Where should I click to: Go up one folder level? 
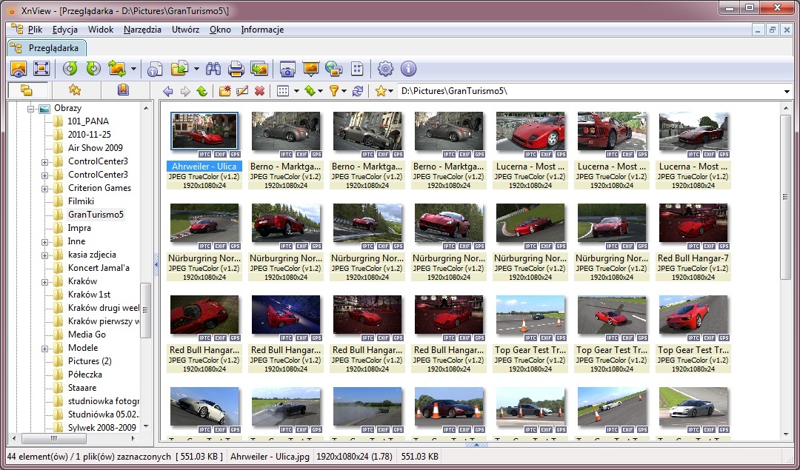[202, 91]
